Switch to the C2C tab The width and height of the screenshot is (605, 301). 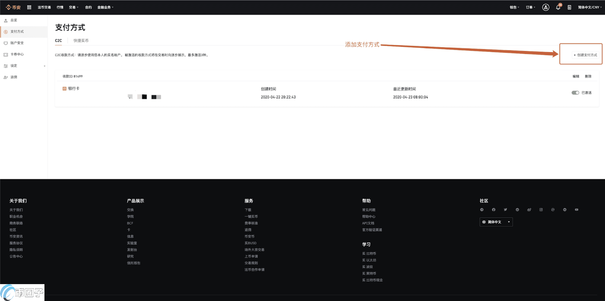point(58,41)
